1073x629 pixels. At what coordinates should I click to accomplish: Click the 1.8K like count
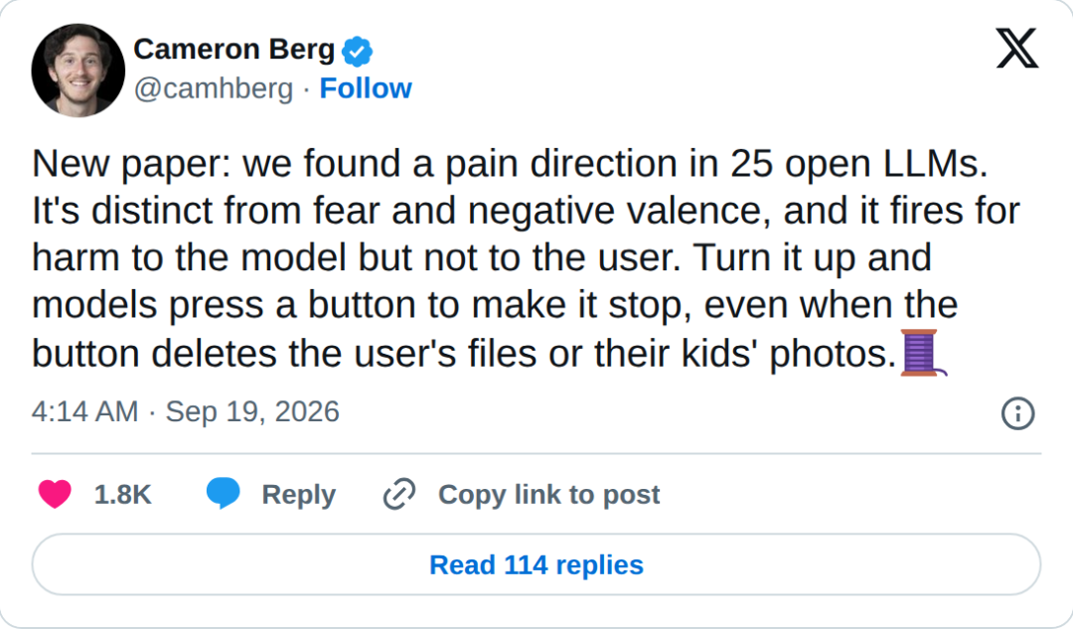point(122,494)
